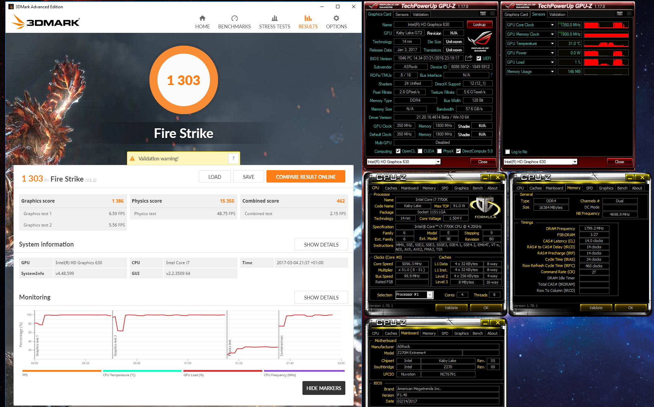Click the BIOS export share icon in GPU-Z
The width and height of the screenshot is (654, 407).
[x=469, y=58]
